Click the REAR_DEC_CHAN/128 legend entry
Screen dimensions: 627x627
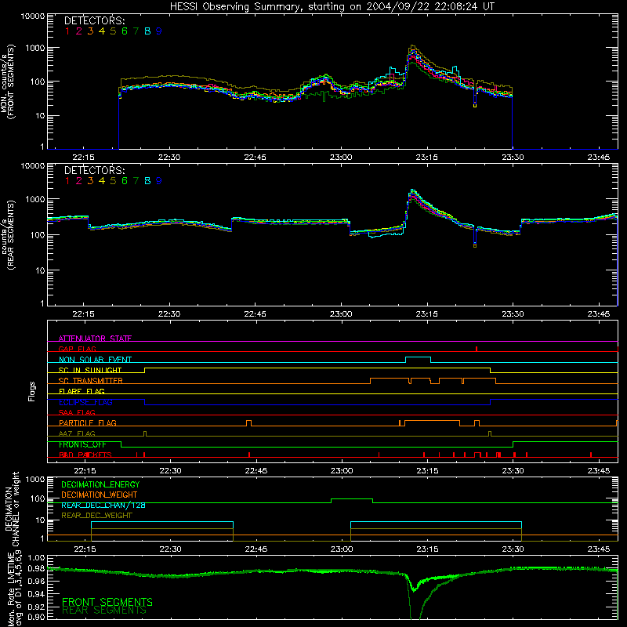click(103, 505)
